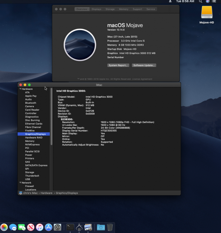Screen dimensions: 221x233
Task: Select Fibre Channel in the sidebar
Action: click(x=33, y=127)
